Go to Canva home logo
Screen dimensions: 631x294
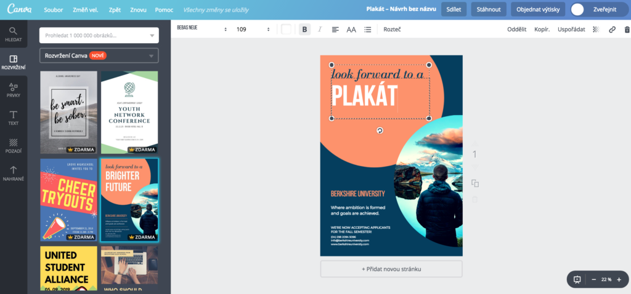(19, 9)
